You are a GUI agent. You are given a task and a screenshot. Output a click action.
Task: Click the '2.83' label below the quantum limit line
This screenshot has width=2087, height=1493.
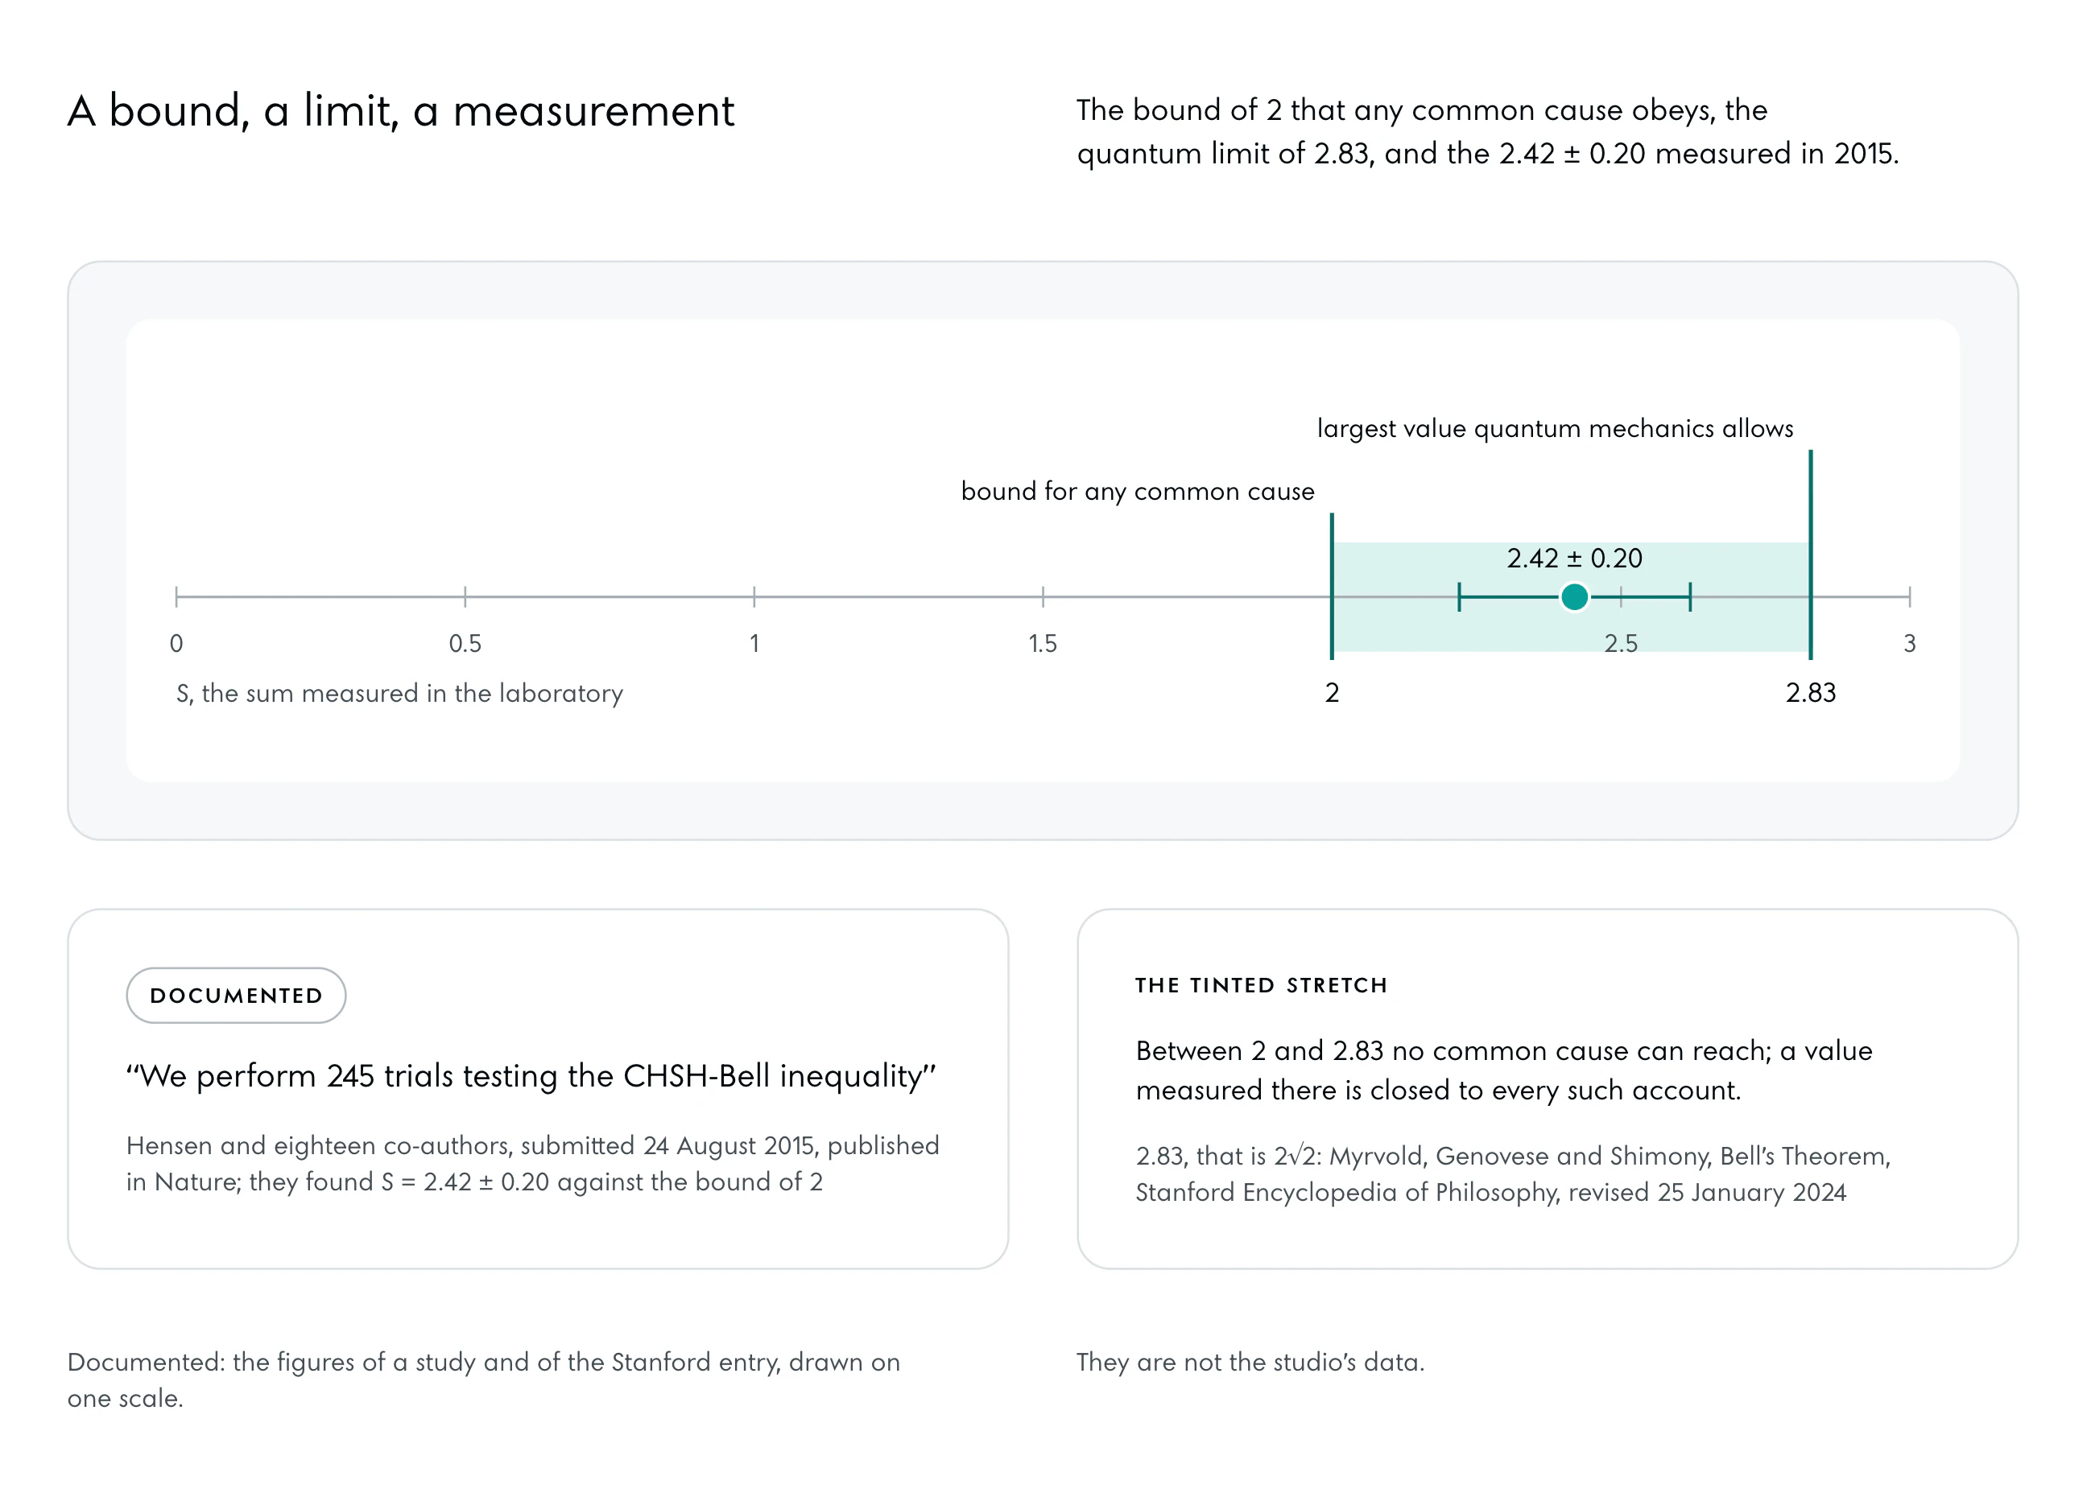1809,692
